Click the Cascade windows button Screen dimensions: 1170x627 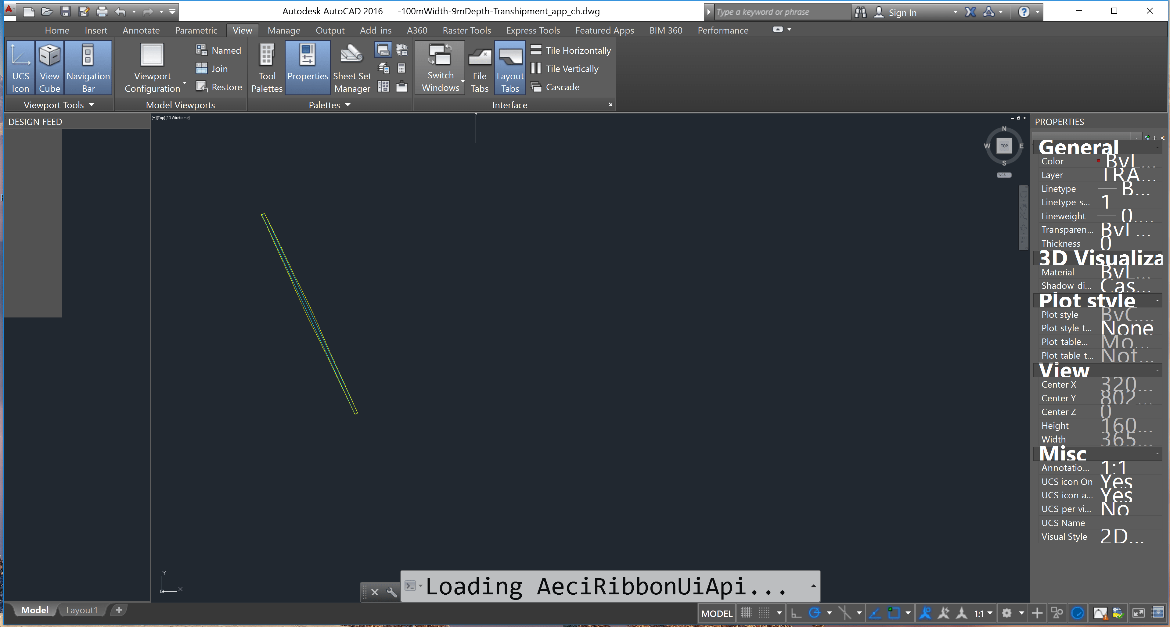click(556, 87)
